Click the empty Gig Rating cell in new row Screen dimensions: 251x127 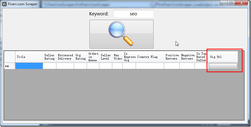click(80, 66)
